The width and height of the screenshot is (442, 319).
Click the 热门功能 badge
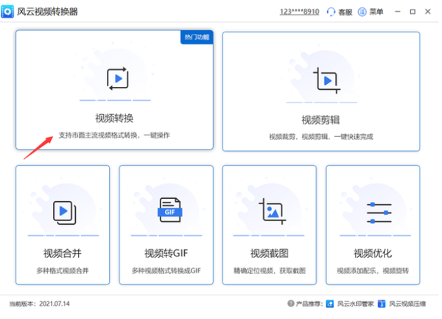(196, 37)
